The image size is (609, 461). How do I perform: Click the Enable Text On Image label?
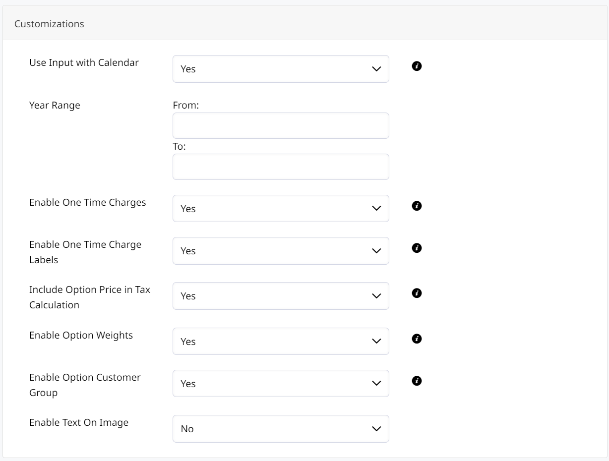[x=79, y=422]
